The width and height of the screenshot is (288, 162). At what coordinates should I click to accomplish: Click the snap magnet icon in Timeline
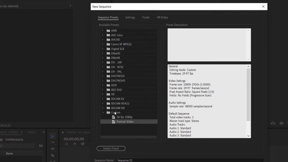tap(75, 144)
